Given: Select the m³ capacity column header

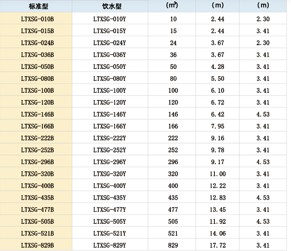Looking at the screenshot, I should 173,6.
